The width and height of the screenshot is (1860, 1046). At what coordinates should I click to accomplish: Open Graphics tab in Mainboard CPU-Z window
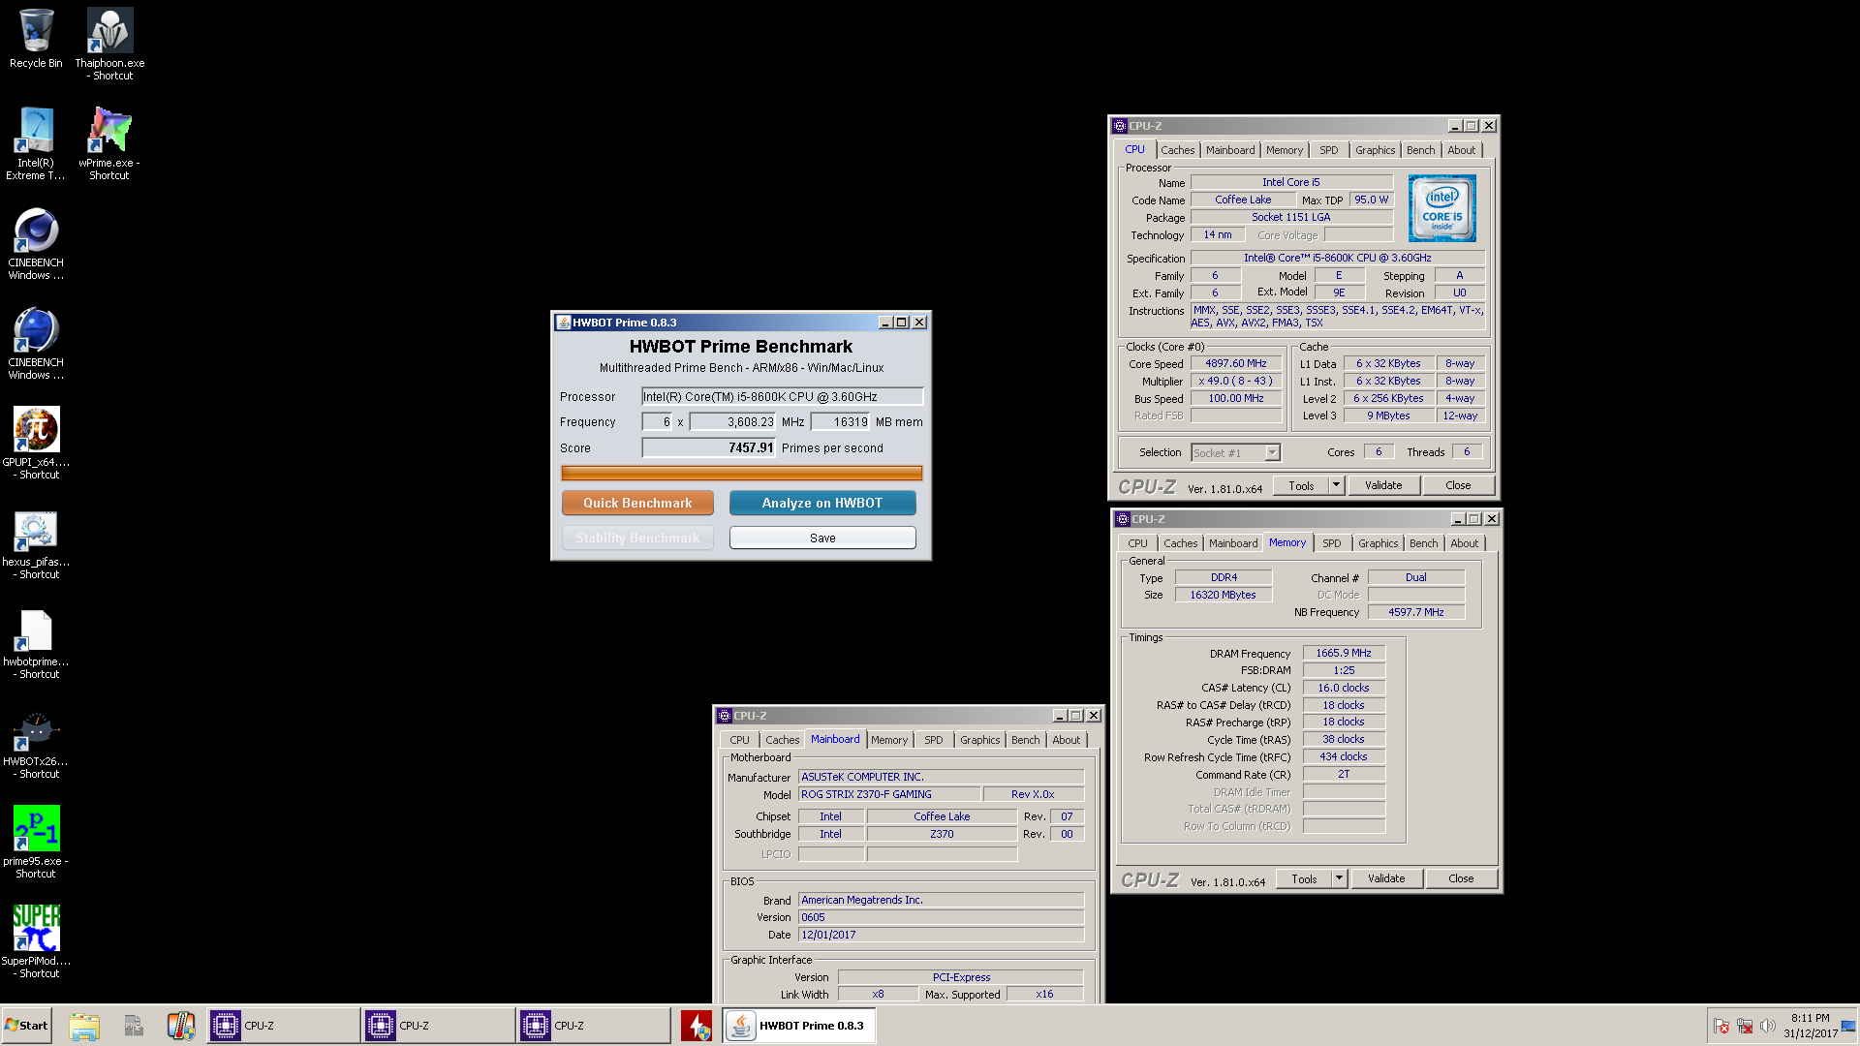(x=979, y=740)
